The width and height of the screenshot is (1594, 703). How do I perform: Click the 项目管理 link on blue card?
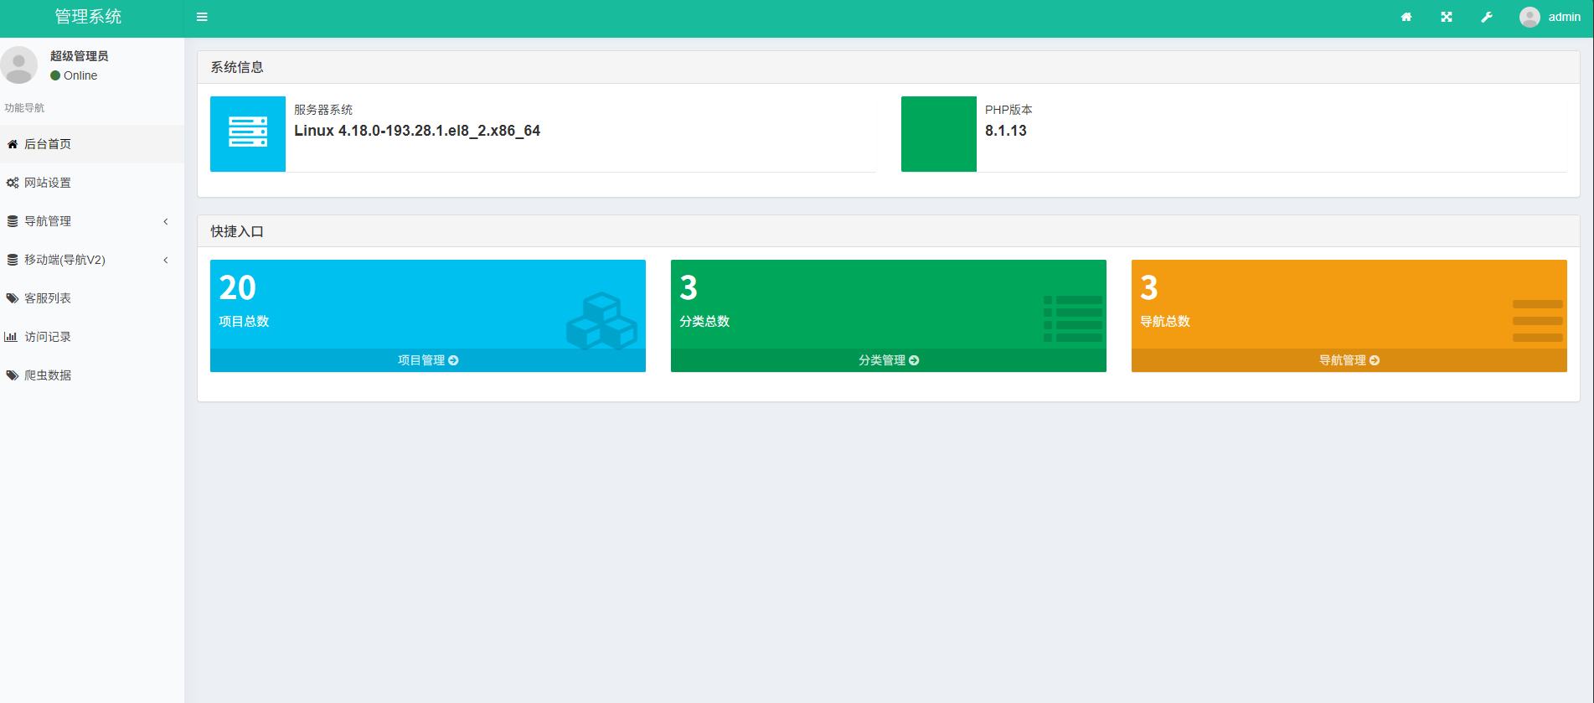[427, 360]
